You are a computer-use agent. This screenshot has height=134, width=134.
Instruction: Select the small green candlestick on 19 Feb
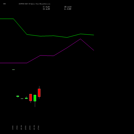point(18,96)
